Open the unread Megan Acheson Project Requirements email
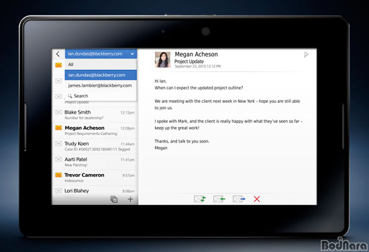Viewport: 369px width, 252px height. click(95, 130)
